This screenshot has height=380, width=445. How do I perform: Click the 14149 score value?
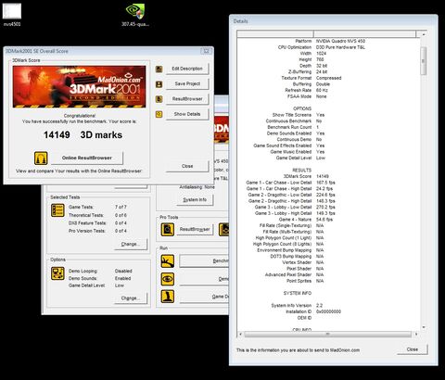coord(57,135)
